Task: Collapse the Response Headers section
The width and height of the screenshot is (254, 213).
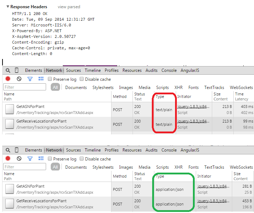Action: tap(8, 7)
